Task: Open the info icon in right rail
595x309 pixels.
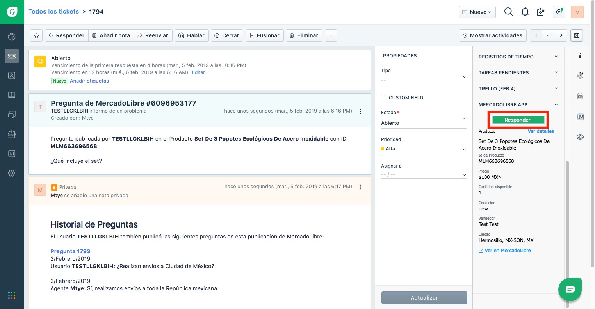Action: pos(580,56)
